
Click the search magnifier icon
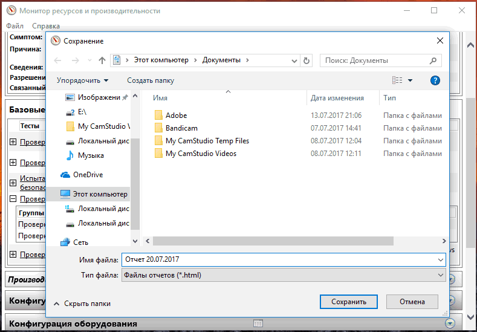tap(433, 60)
